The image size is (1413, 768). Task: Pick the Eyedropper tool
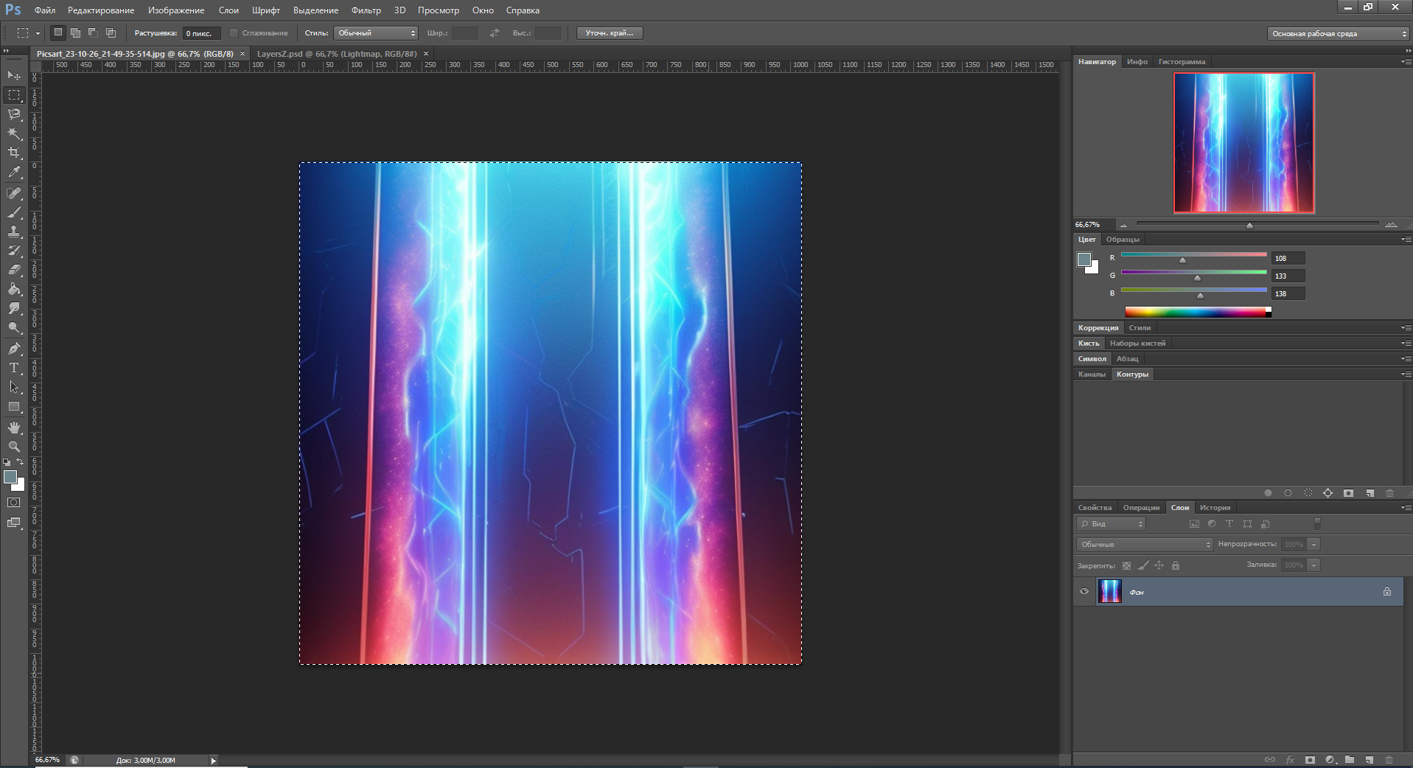14,172
